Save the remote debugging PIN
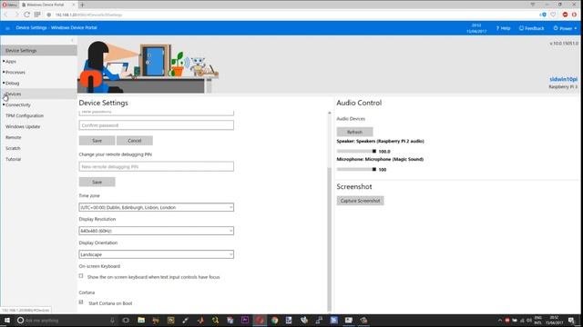The image size is (583, 327). coord(97,182)
